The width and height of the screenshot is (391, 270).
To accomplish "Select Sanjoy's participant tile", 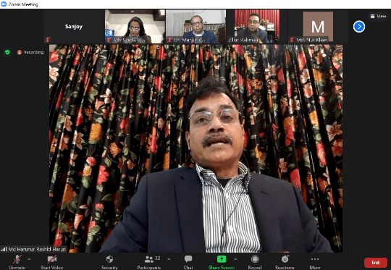I will click(74, 27).
